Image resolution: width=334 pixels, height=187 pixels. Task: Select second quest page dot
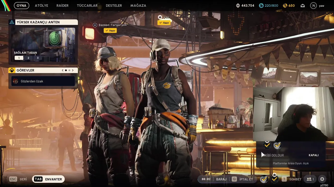pos(69,70)
